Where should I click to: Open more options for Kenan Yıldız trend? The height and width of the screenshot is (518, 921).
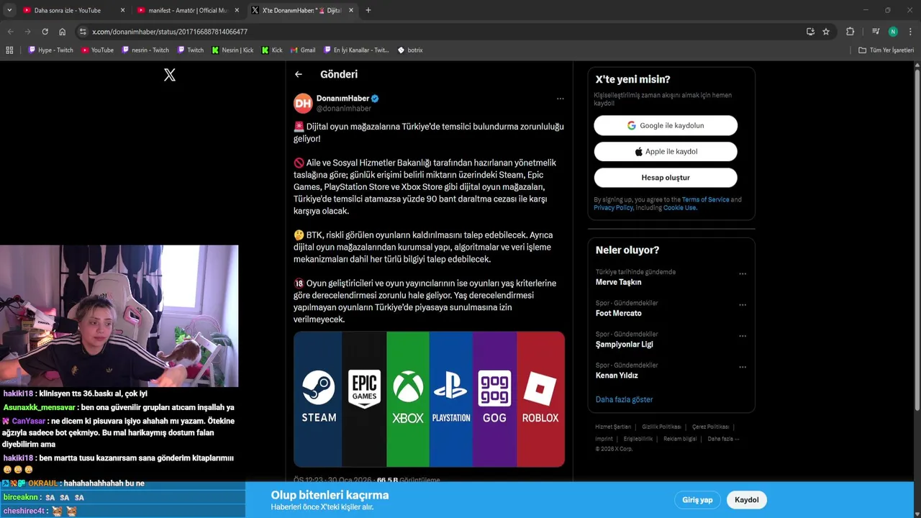click(743, 367)
